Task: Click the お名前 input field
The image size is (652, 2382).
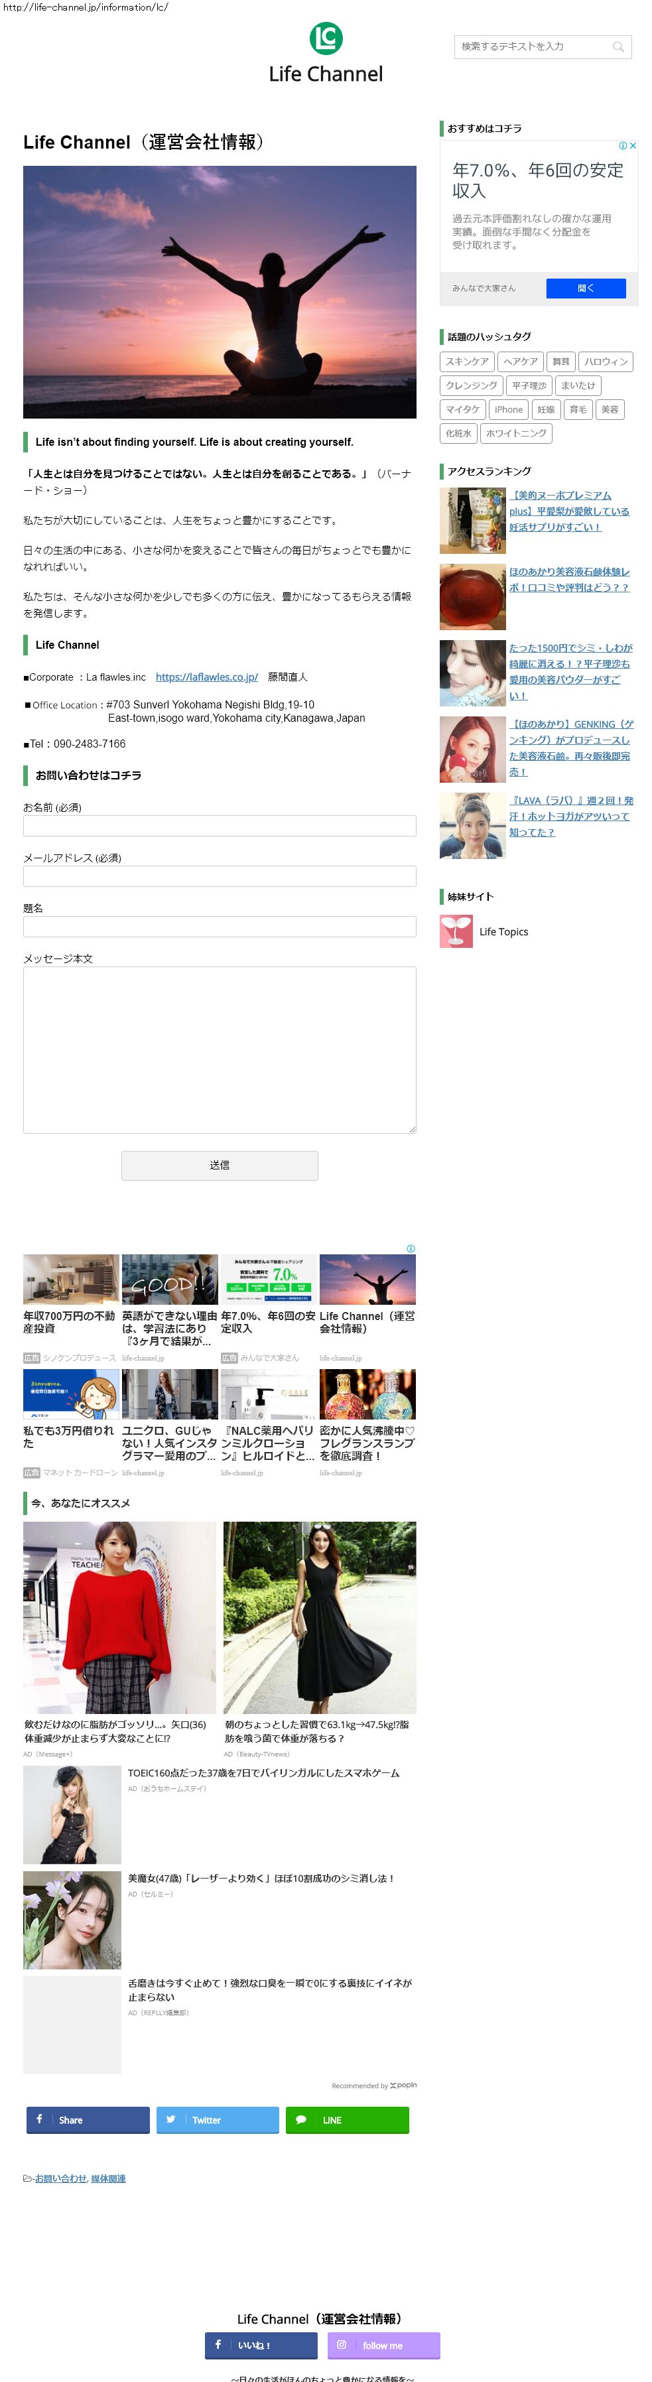Action: (219, 826)
